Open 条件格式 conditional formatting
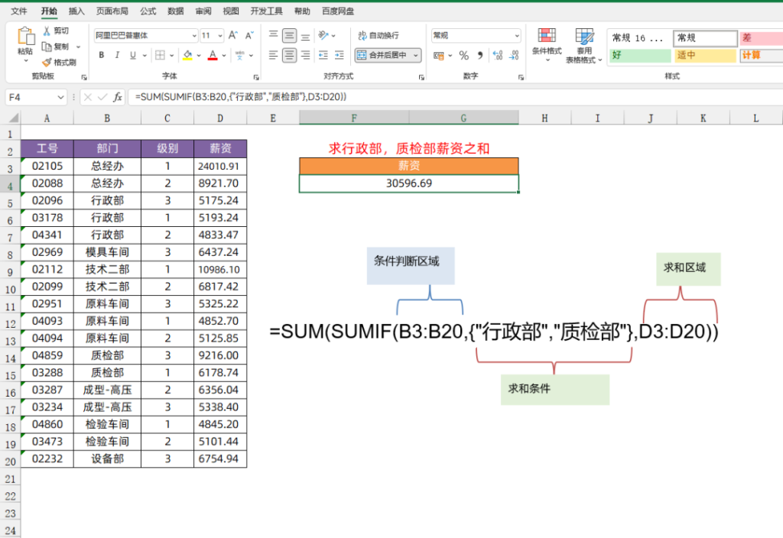Screen dimensions: 783x538 (547, 44)
